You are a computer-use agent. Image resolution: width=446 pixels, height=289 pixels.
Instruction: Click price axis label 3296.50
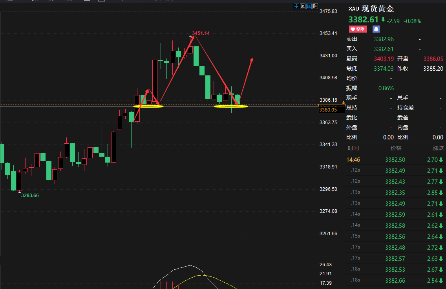pyautogui.click(x=328, y=189)
